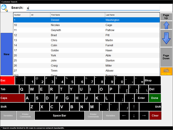Open the left Printer Commands list
This screenshot has width=173, height=130.
tap(25, 116)
